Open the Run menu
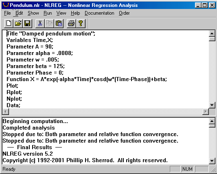The width and height of the screenshot is (217, 174). click(48, 13)
